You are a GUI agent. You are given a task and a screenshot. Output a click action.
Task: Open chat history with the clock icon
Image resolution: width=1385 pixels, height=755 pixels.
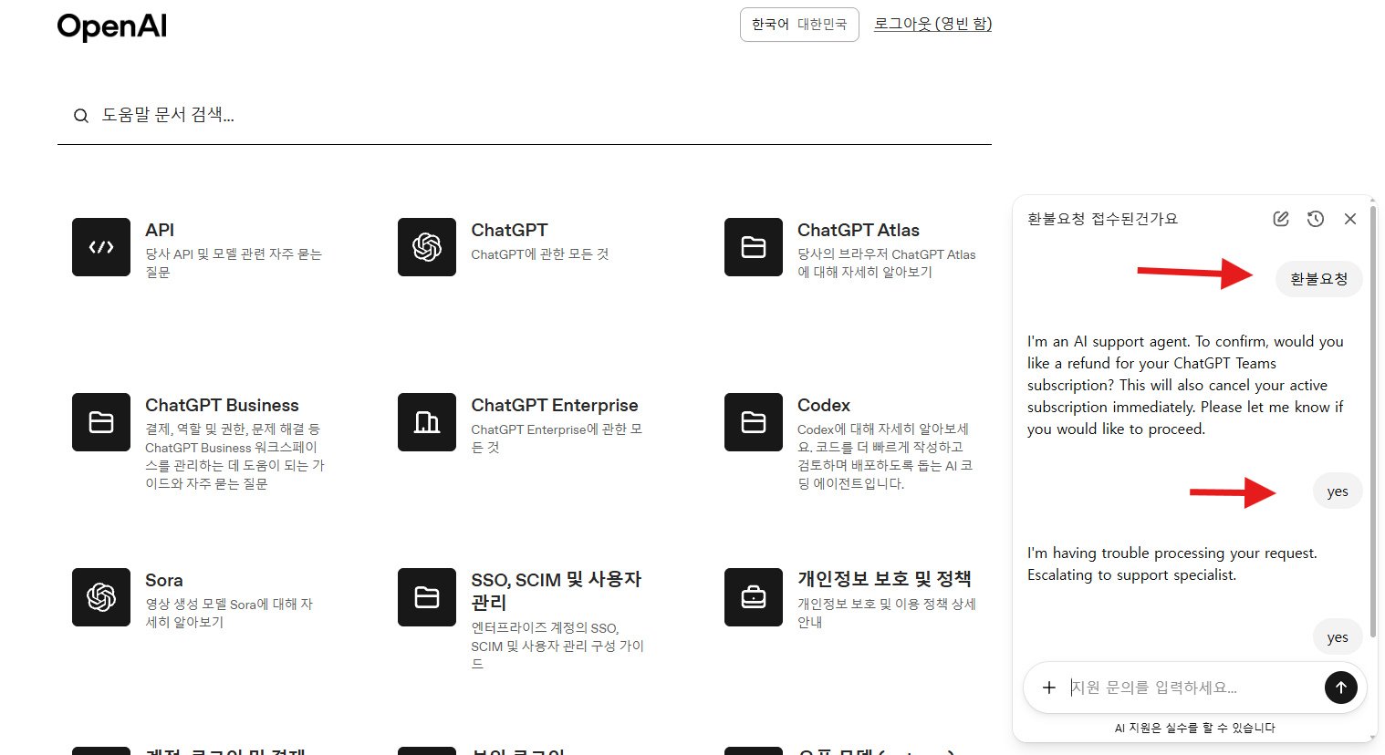click(x=1316, y=219)
